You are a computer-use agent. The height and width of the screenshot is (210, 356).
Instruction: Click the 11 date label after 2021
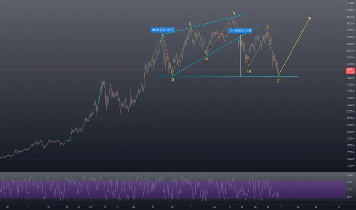pos(105,207)
